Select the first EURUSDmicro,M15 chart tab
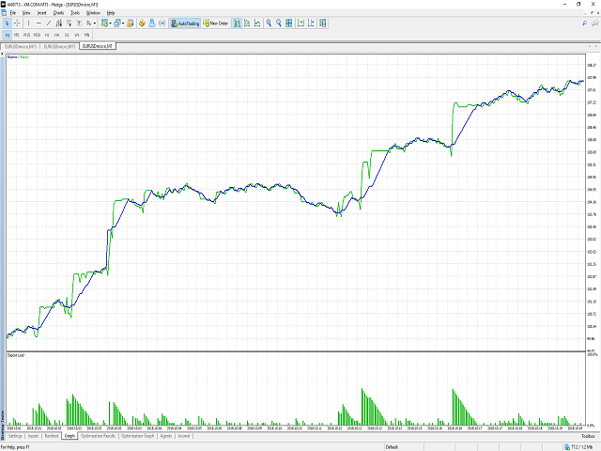The image size is (601, 451). tap(21, 44)
